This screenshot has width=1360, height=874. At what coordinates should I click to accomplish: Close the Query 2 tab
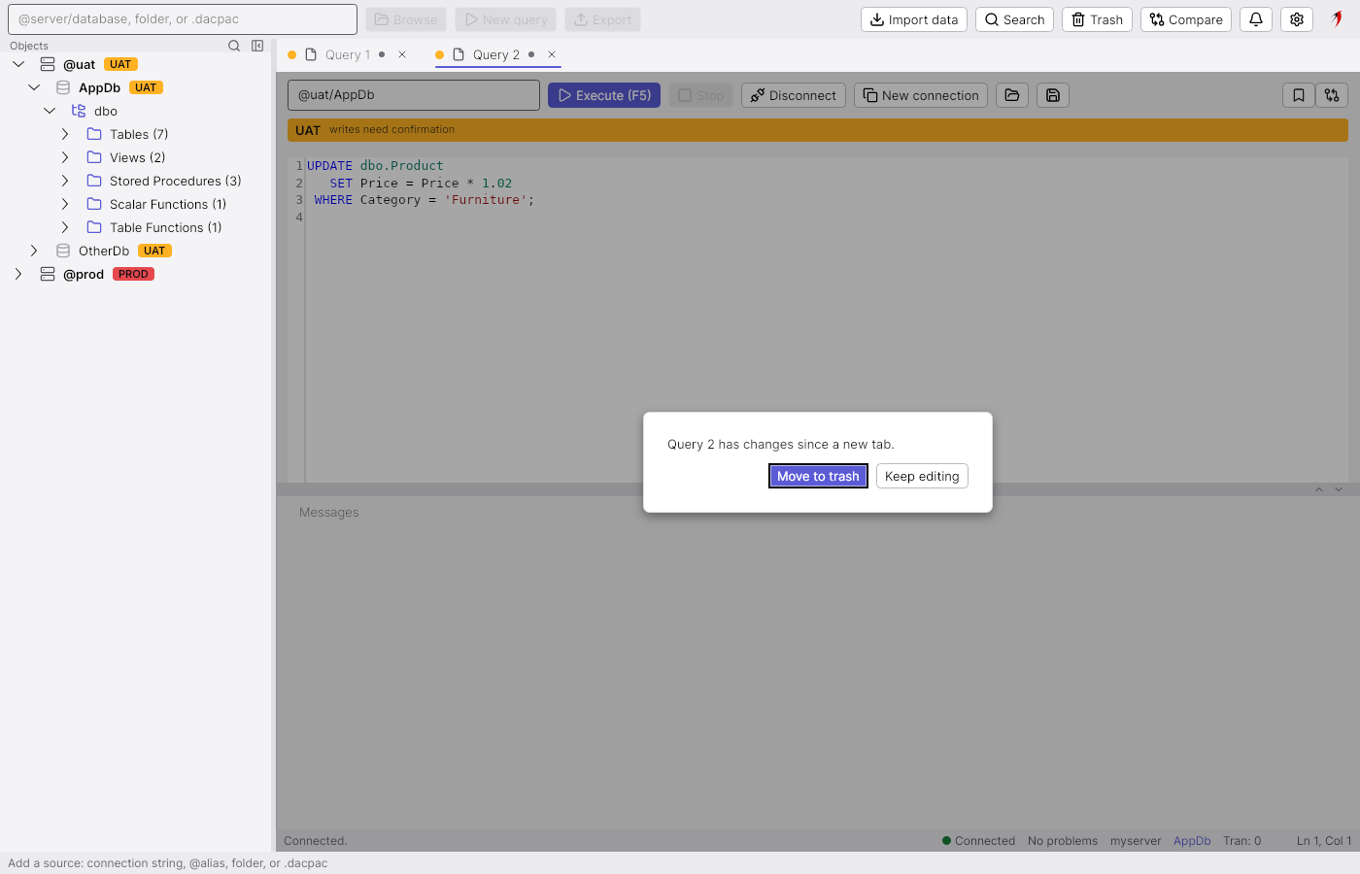coord(552,54)
